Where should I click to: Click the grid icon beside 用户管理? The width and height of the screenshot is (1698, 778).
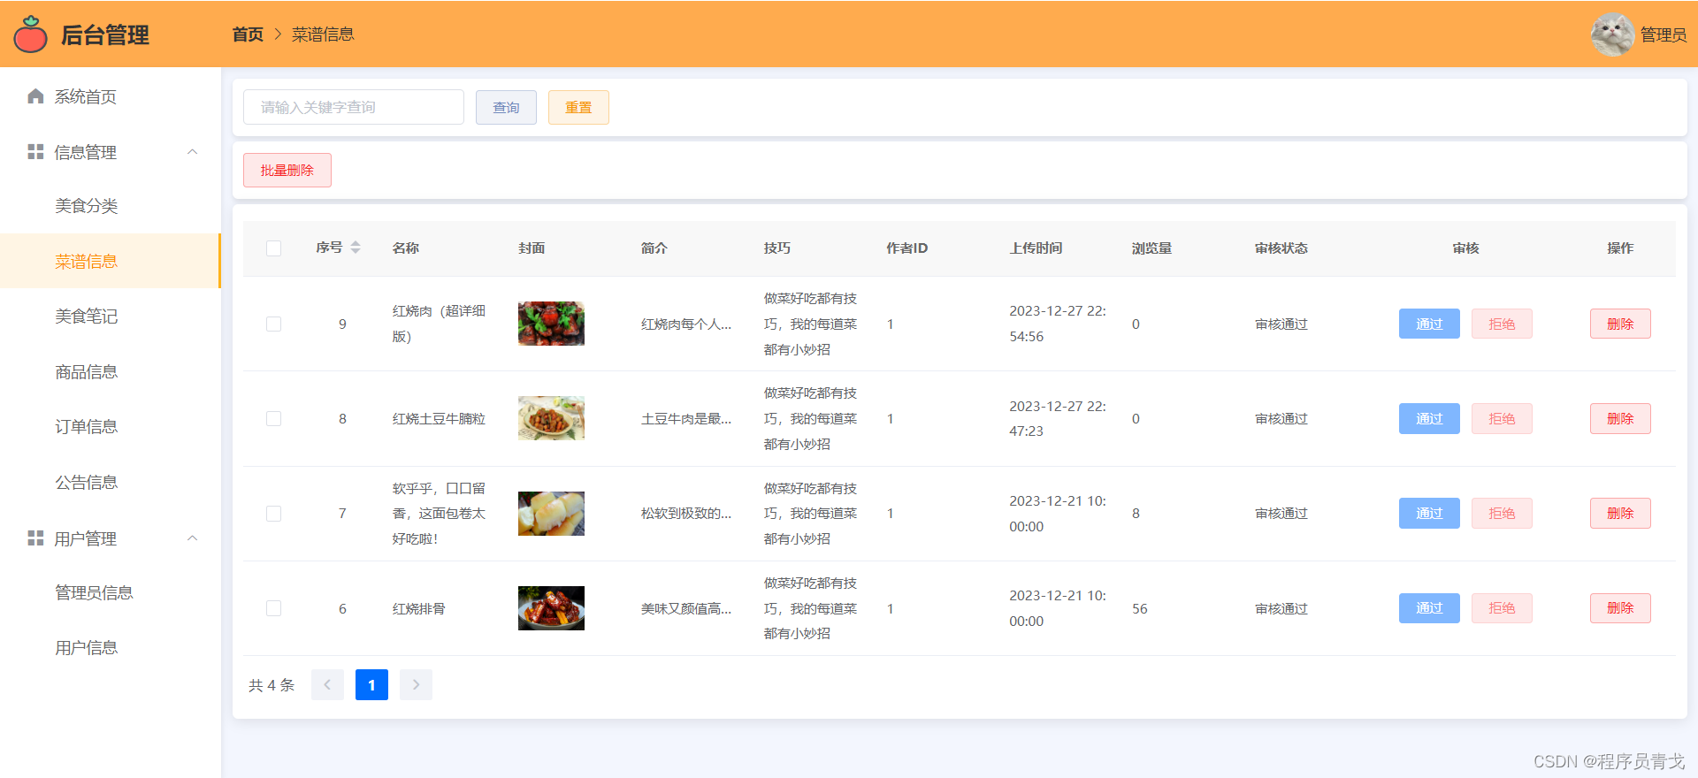pyautogui.click(x=35, y=538)
